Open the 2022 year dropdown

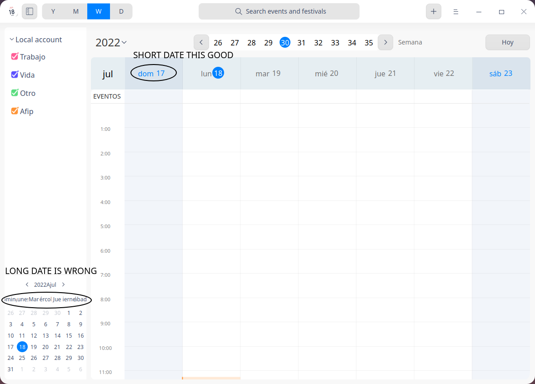click(111, 42)
